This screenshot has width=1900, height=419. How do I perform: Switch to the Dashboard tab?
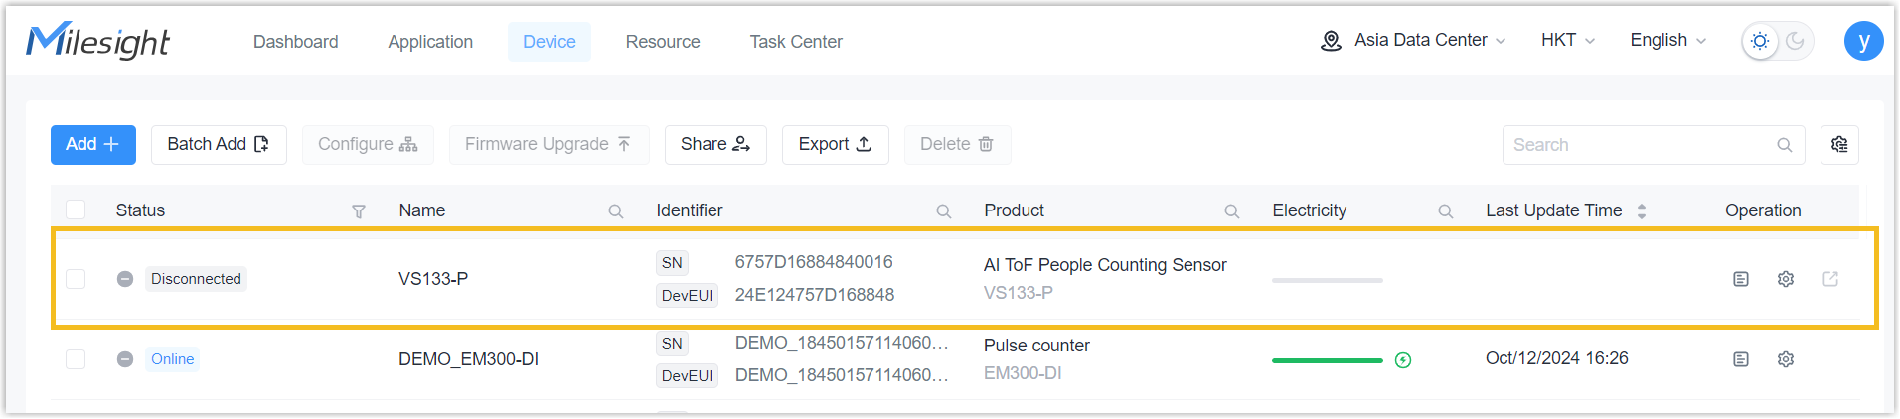[x=296, y=42]
